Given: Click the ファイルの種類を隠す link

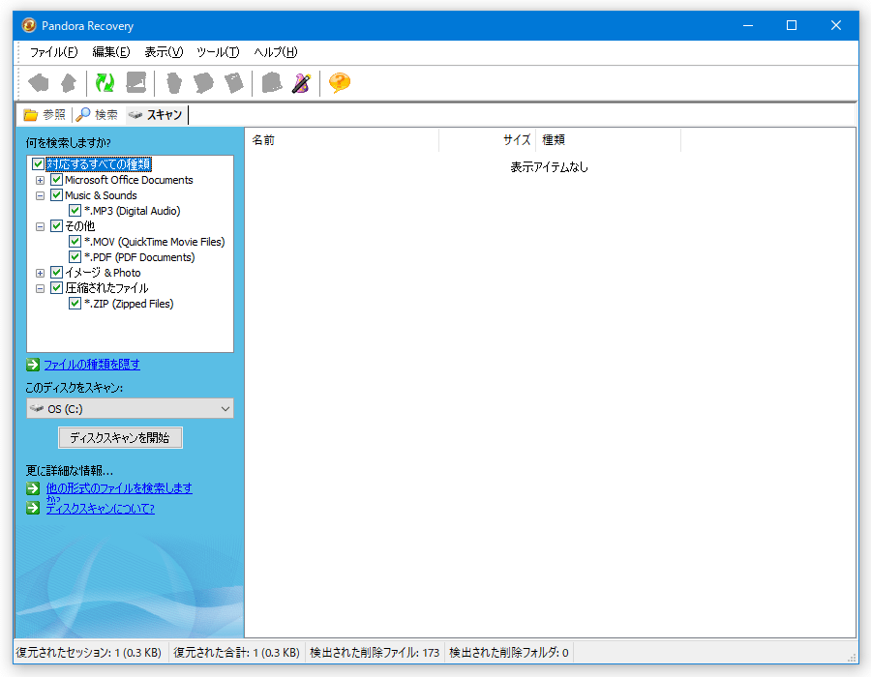Looking at the screenshot, I should click(x=92, y=365).
